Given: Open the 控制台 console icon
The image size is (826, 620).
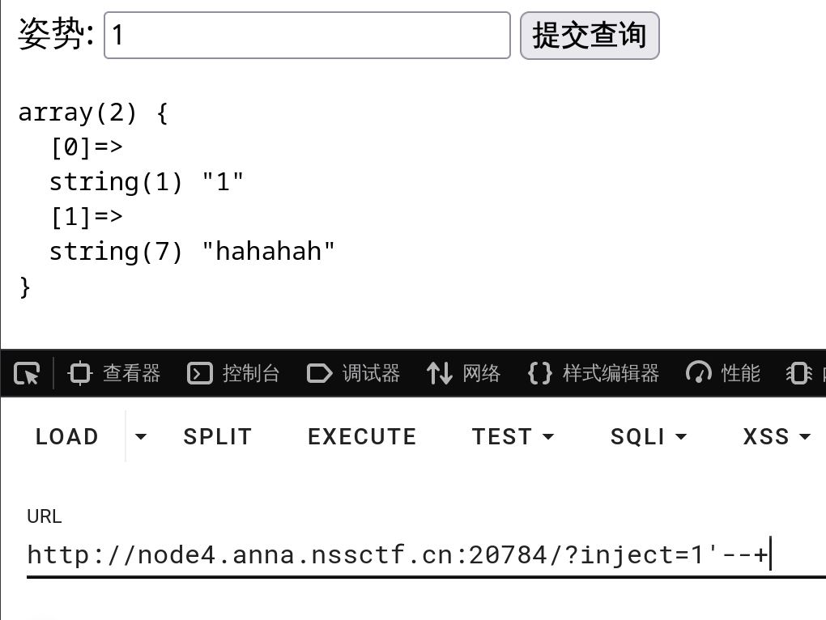Looking at the screenshot, I should click(x=199, y=372).
